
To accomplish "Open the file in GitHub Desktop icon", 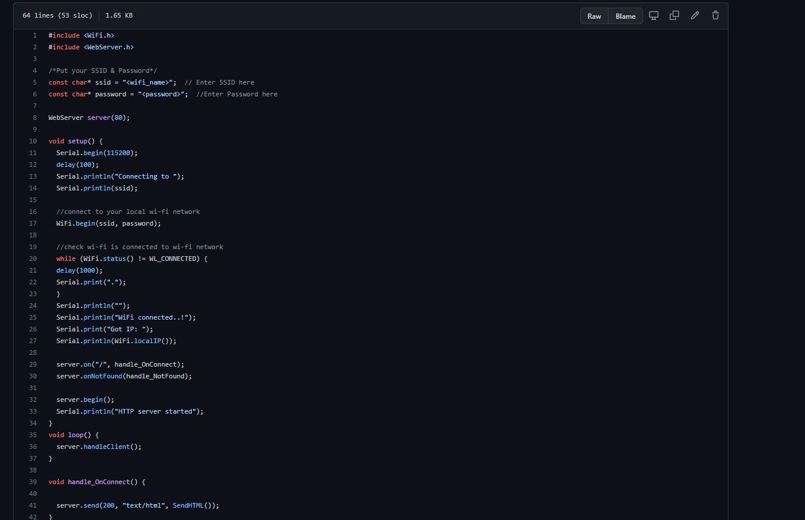I will coord(653,15).
